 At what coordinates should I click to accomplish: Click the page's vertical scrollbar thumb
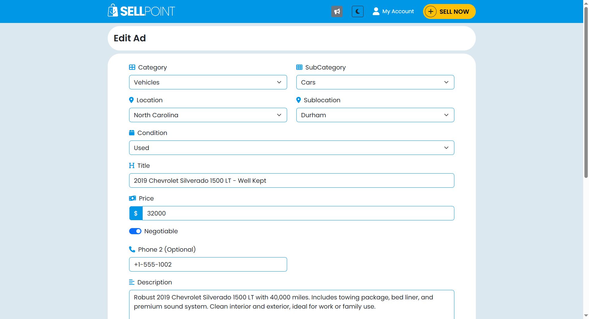pyautogui.click(x=586, y=92)
